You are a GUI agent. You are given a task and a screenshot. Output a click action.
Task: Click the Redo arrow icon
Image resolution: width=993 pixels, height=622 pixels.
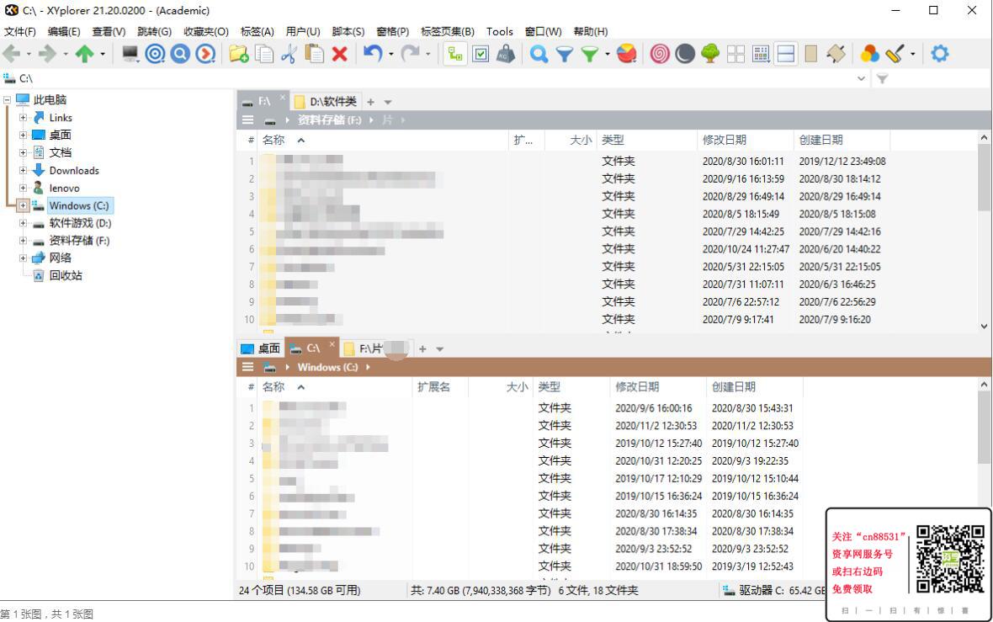(410, 54)
